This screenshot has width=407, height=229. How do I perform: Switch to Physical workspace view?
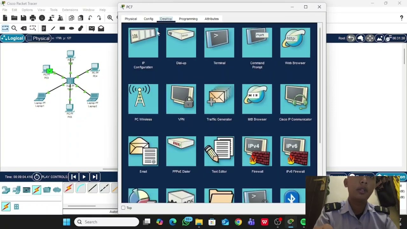[x=38, y=38]
